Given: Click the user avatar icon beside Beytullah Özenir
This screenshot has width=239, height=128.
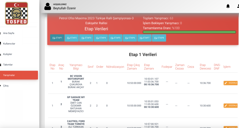Looking at the screenshot, I should click(48, 7).
